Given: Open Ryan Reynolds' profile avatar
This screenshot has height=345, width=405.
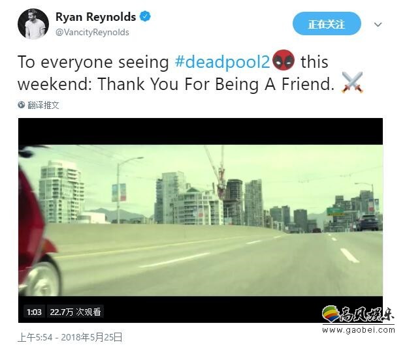Looking at the screenshot, I should (x=33, y=24).
